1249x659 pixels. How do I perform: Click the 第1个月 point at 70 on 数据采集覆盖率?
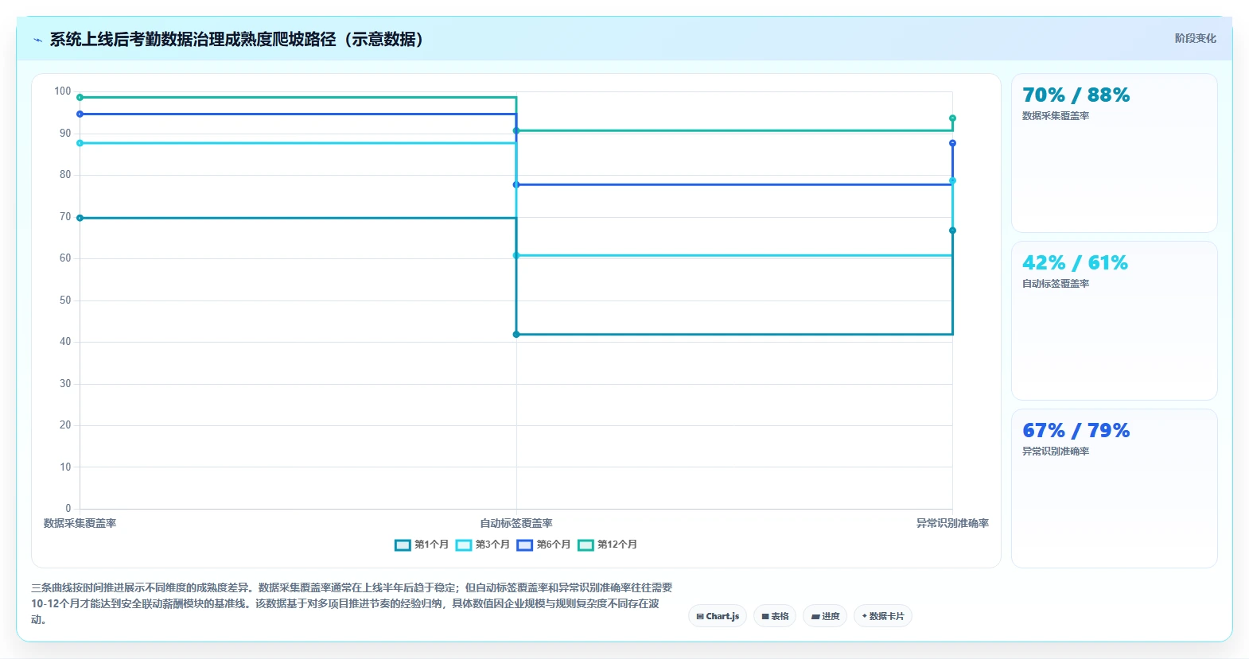[80, 218]
